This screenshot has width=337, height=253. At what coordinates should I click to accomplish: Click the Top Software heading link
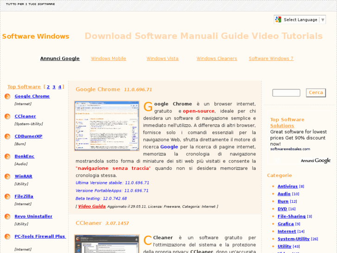pos(24,87)
